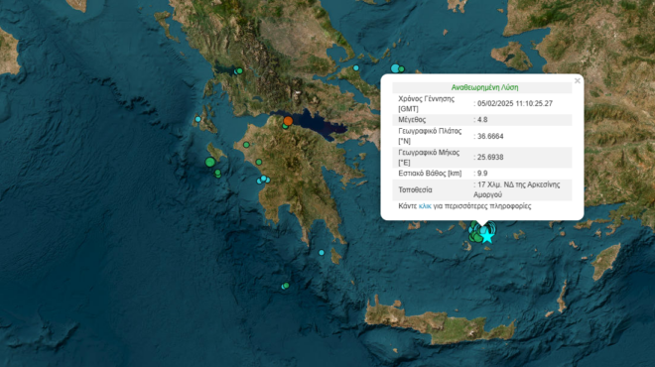Click the cyan marker near Kythira island
Screen dimensions: 655x367
coord(322,253)
